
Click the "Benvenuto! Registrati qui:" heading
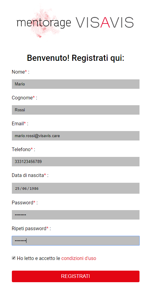click(x=76, y=58)
